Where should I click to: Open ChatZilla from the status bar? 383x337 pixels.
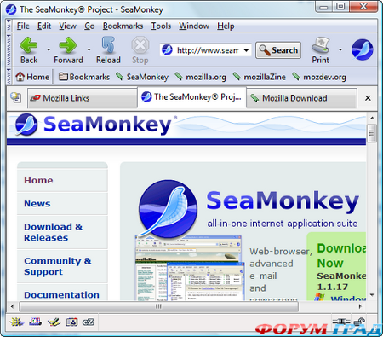pos(89,322)
